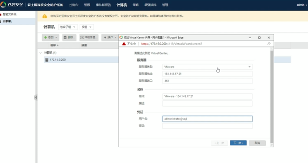
Task: Maximize the Virtual Center wizard window
Action: click(259, 37)
